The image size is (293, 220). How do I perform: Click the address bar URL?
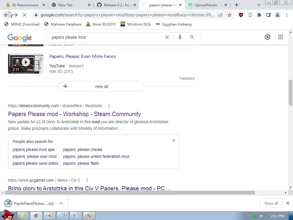pyautogui.click(x=127, y=15)
